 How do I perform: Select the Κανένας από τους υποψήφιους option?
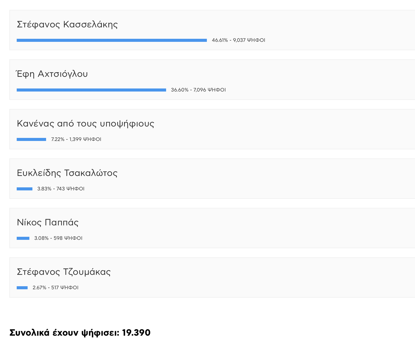coord(86,124)
